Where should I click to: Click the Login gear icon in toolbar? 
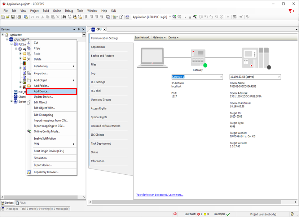pos(174,17)
